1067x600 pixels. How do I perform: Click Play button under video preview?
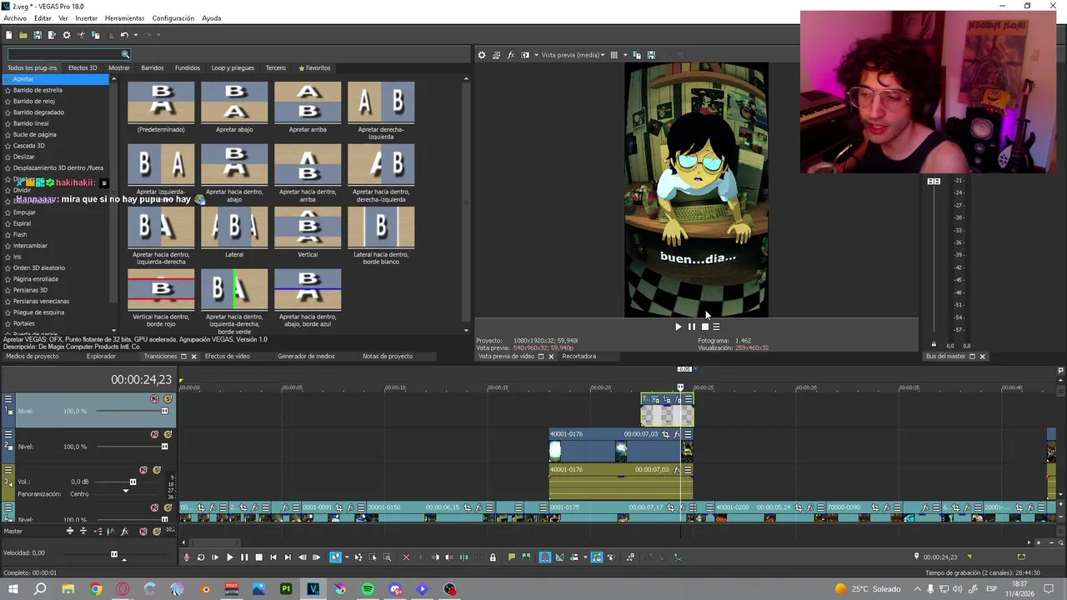(x=678, y=327)
